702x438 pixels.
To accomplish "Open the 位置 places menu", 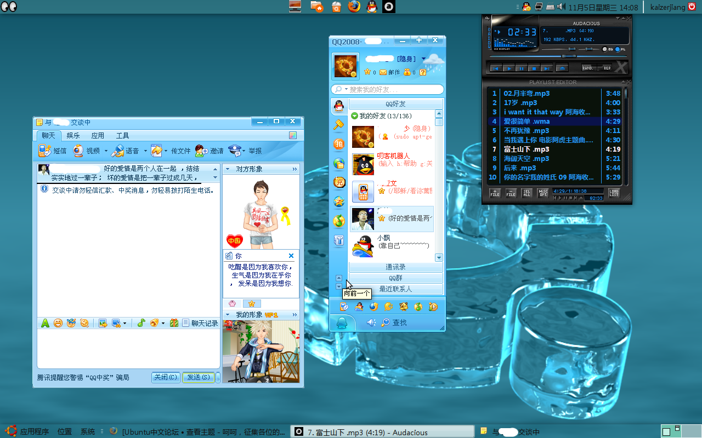I will 65,431.
